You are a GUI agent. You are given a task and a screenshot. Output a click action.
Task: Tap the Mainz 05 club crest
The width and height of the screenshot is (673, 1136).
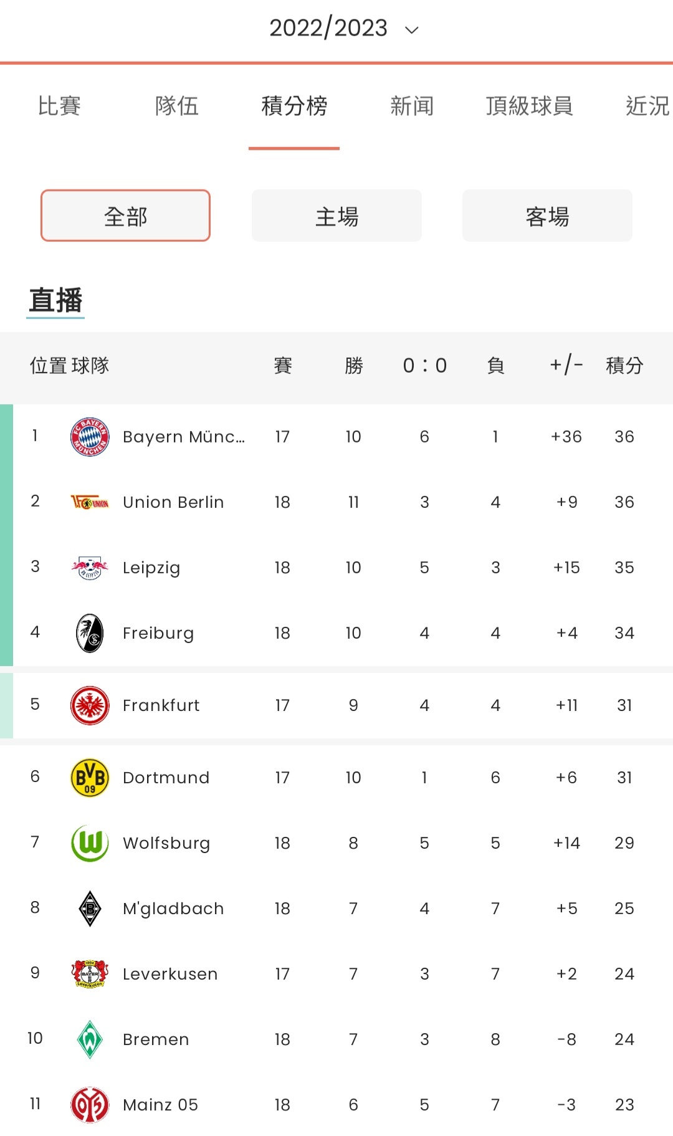(x=90, y=1105)
